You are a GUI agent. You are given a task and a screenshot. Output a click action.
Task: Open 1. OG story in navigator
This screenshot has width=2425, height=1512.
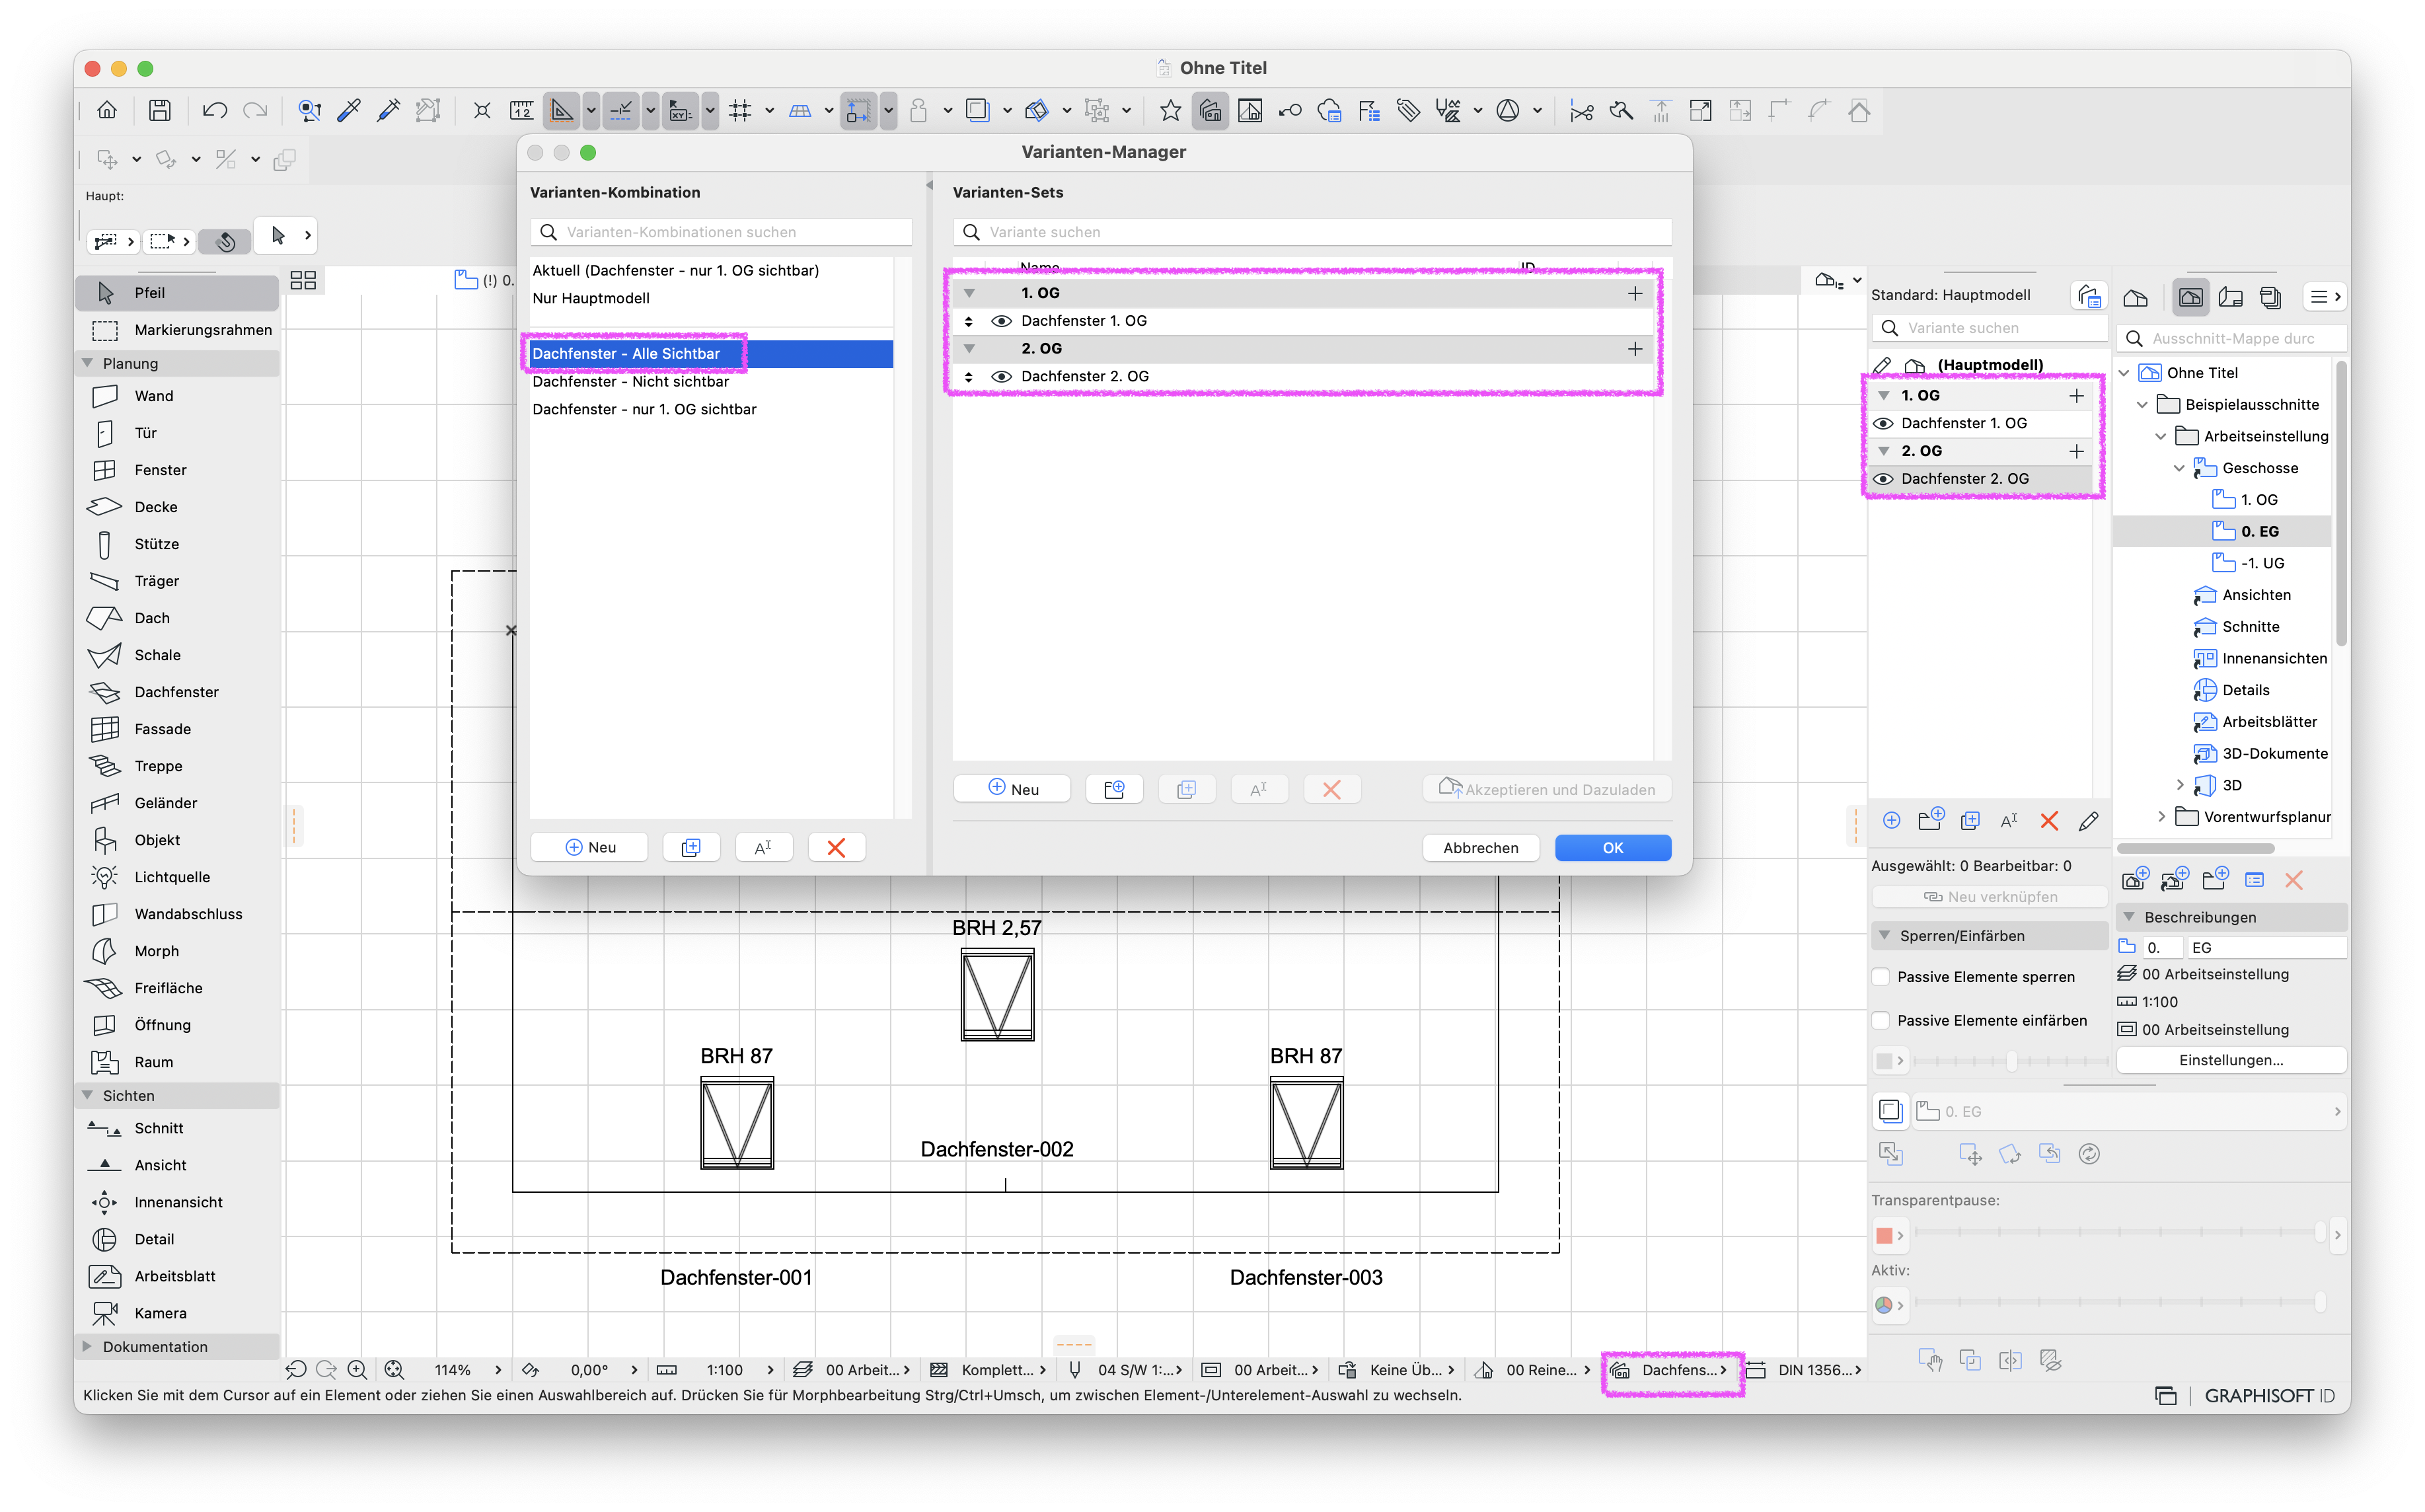(2258, 500)
